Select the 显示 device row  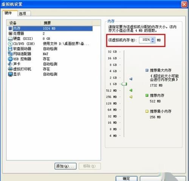click(x=50, y=74)
